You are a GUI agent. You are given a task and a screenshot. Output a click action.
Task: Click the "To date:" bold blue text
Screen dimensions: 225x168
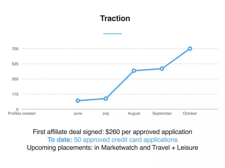pyautogui.click(x=60, y=140)
